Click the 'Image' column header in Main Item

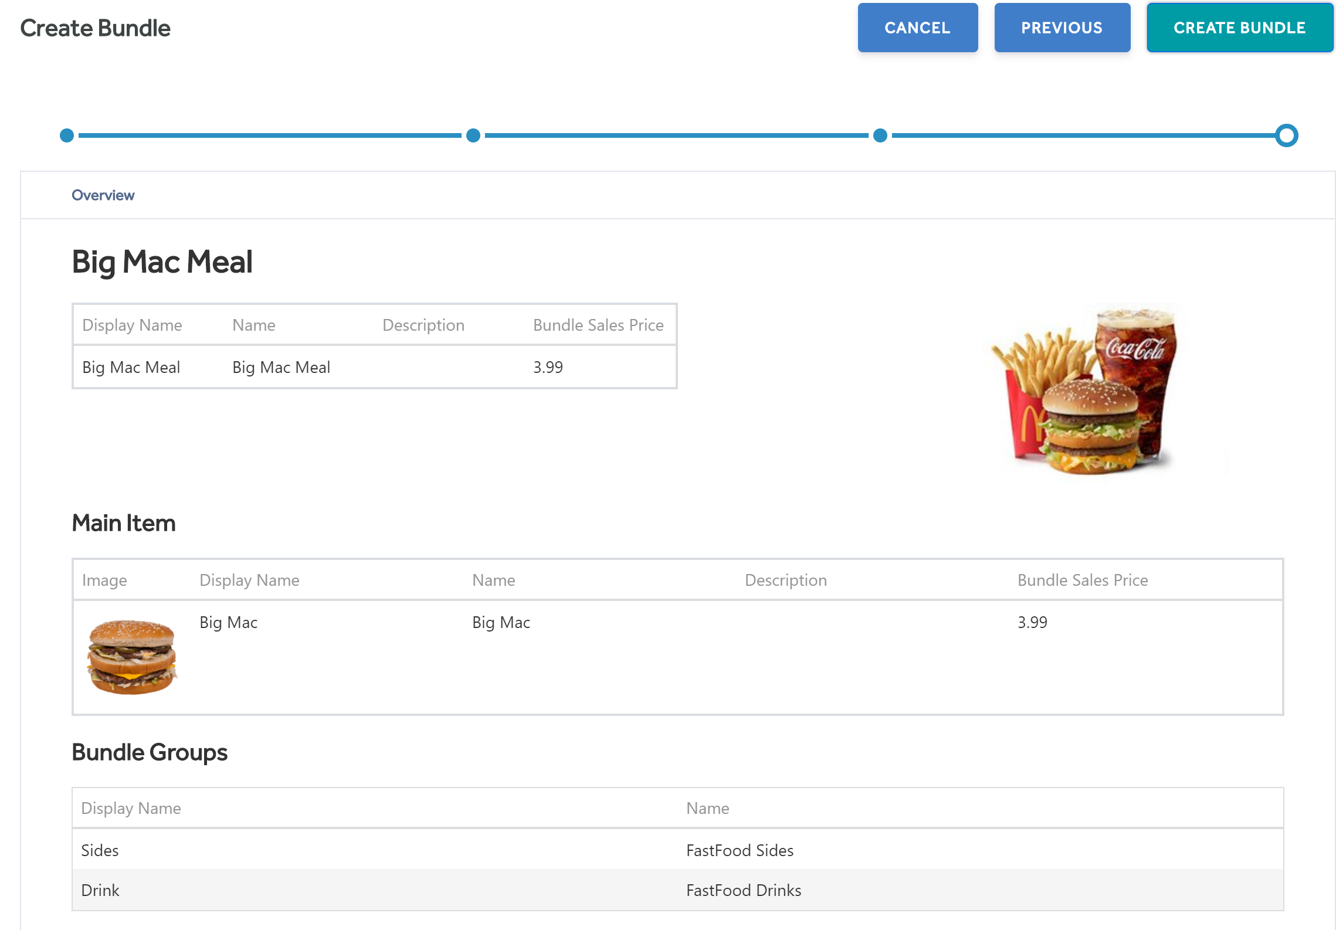tap(104, 580)
